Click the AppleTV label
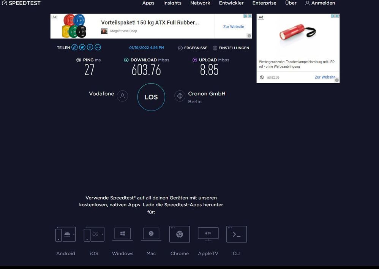 point(208,253)
